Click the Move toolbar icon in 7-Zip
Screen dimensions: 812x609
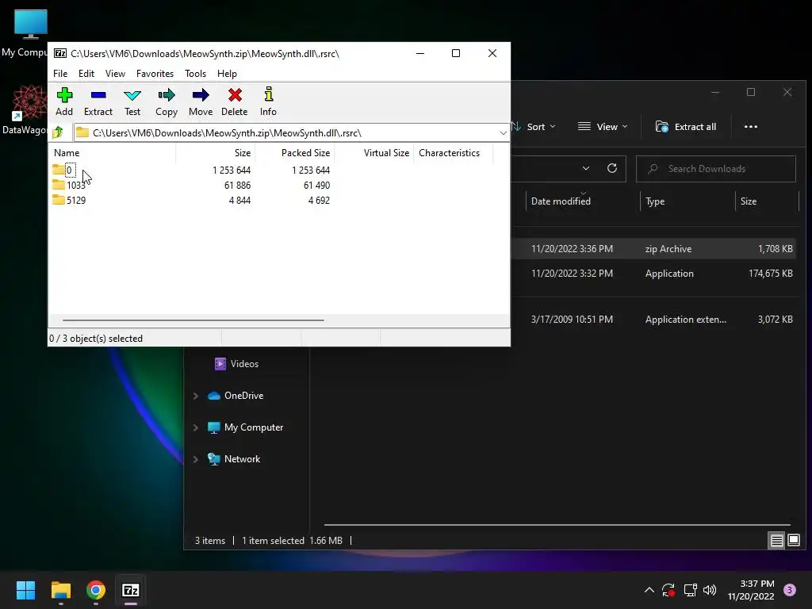(x=201, y=101)
